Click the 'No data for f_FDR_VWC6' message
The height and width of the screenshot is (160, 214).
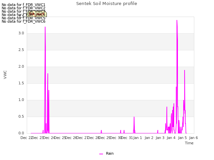tap(23, 21)
